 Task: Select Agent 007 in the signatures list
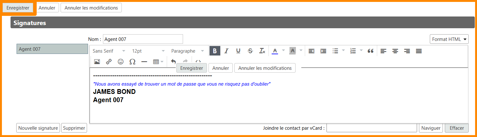point(52,49)
